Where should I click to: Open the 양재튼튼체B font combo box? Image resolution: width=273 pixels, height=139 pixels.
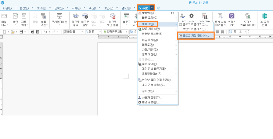tap(116, 32)
